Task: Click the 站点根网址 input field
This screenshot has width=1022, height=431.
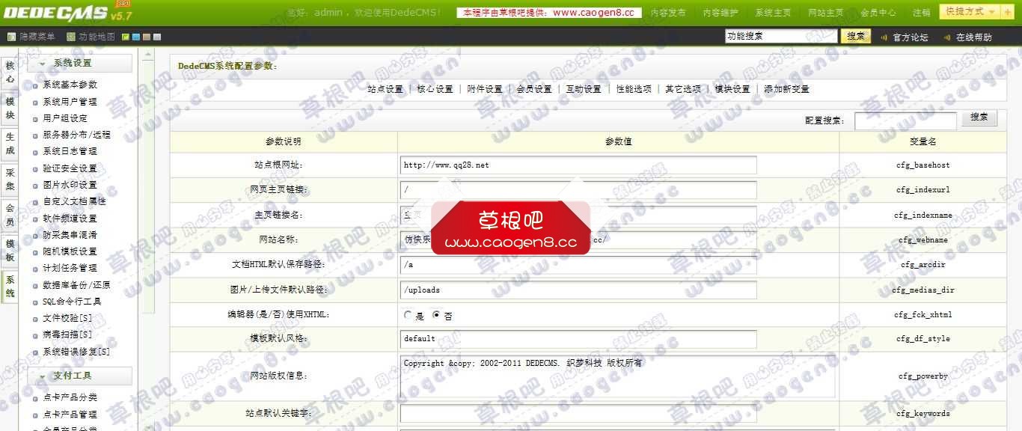Action: (576, 165)
